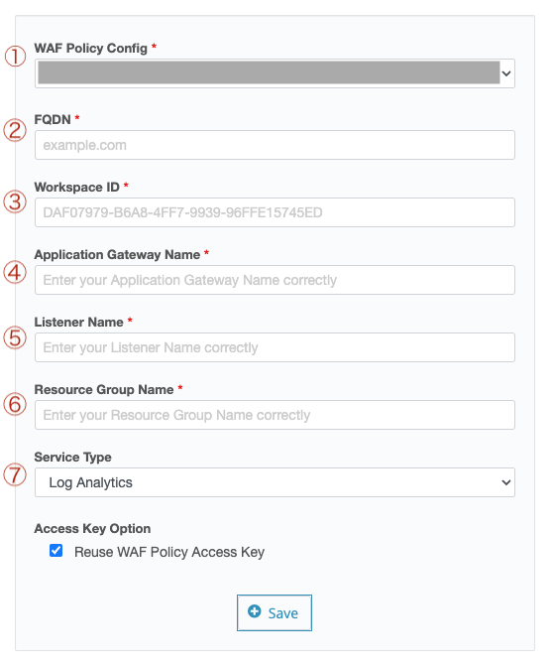Click the circled number 2 marker
This screenshot has width=551, height=665.
tap(15, 130)
